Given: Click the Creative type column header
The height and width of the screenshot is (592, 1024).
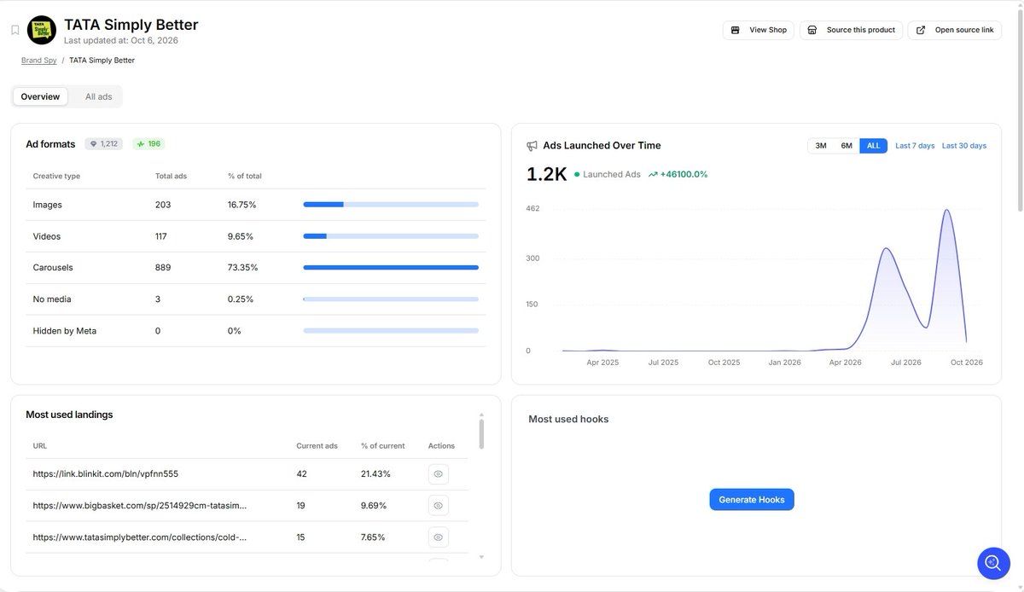Looking at the screenshot, I should [x=56, y=177].
